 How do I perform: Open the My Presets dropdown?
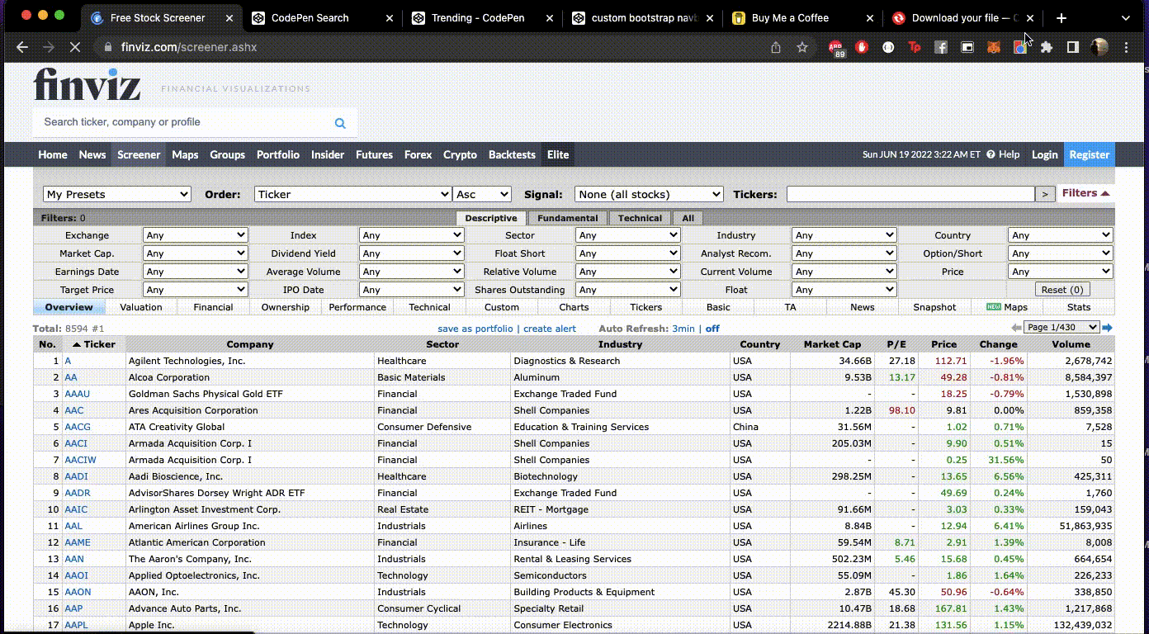point(117,194)
